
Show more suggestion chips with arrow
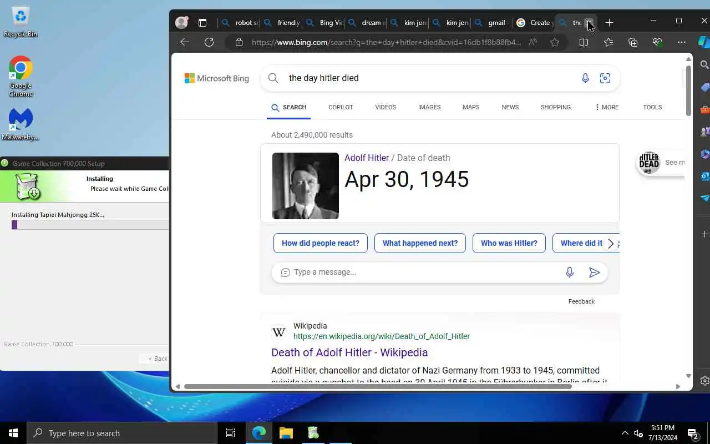pos(611,243)
